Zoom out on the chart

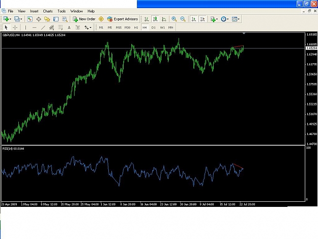(x=183, y=19)
